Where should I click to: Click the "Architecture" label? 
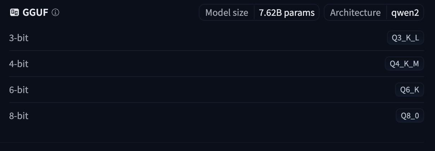click(355, 13)
